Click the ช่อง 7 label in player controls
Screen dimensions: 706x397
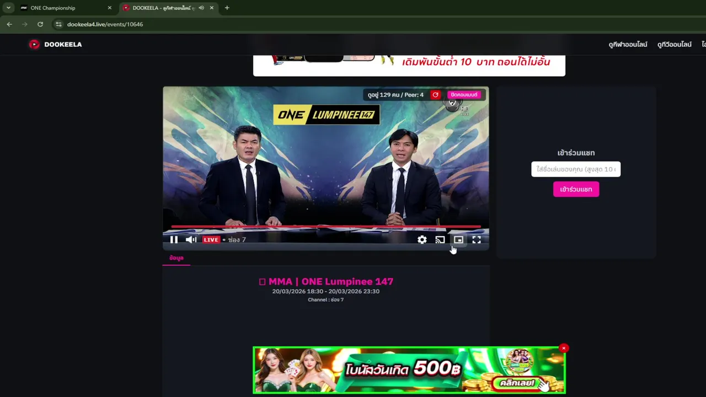[237, 240]
